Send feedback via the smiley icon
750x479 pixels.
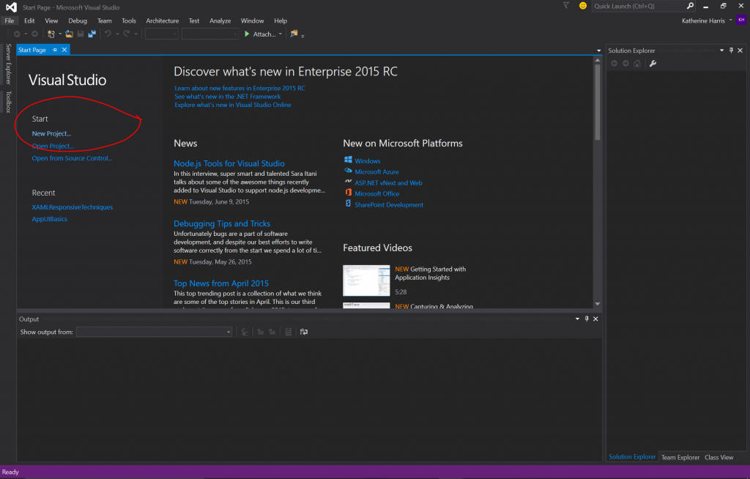pyautogui.click(x=583, y=6)
